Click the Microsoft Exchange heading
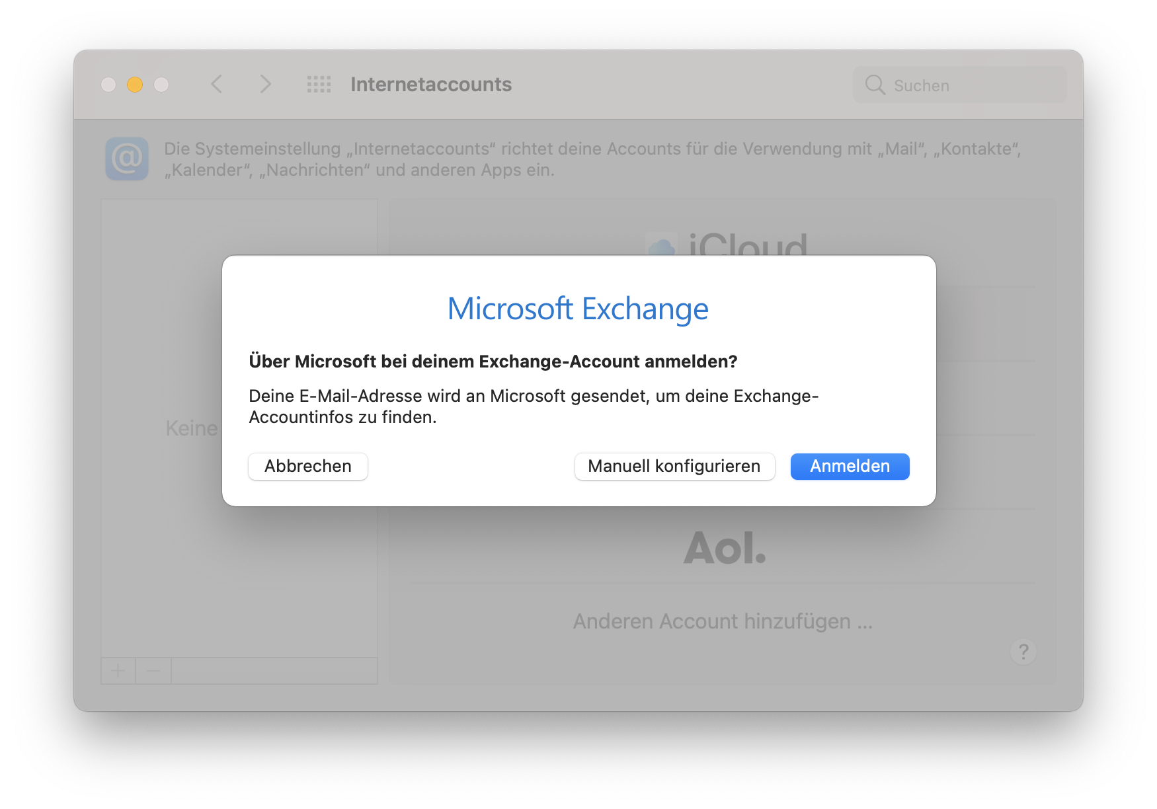Screen dimensions: 1157x809 click(578, 309)
